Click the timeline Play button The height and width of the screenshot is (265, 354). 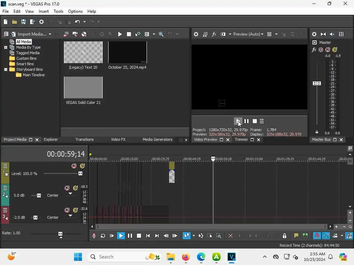coord(121,236)
